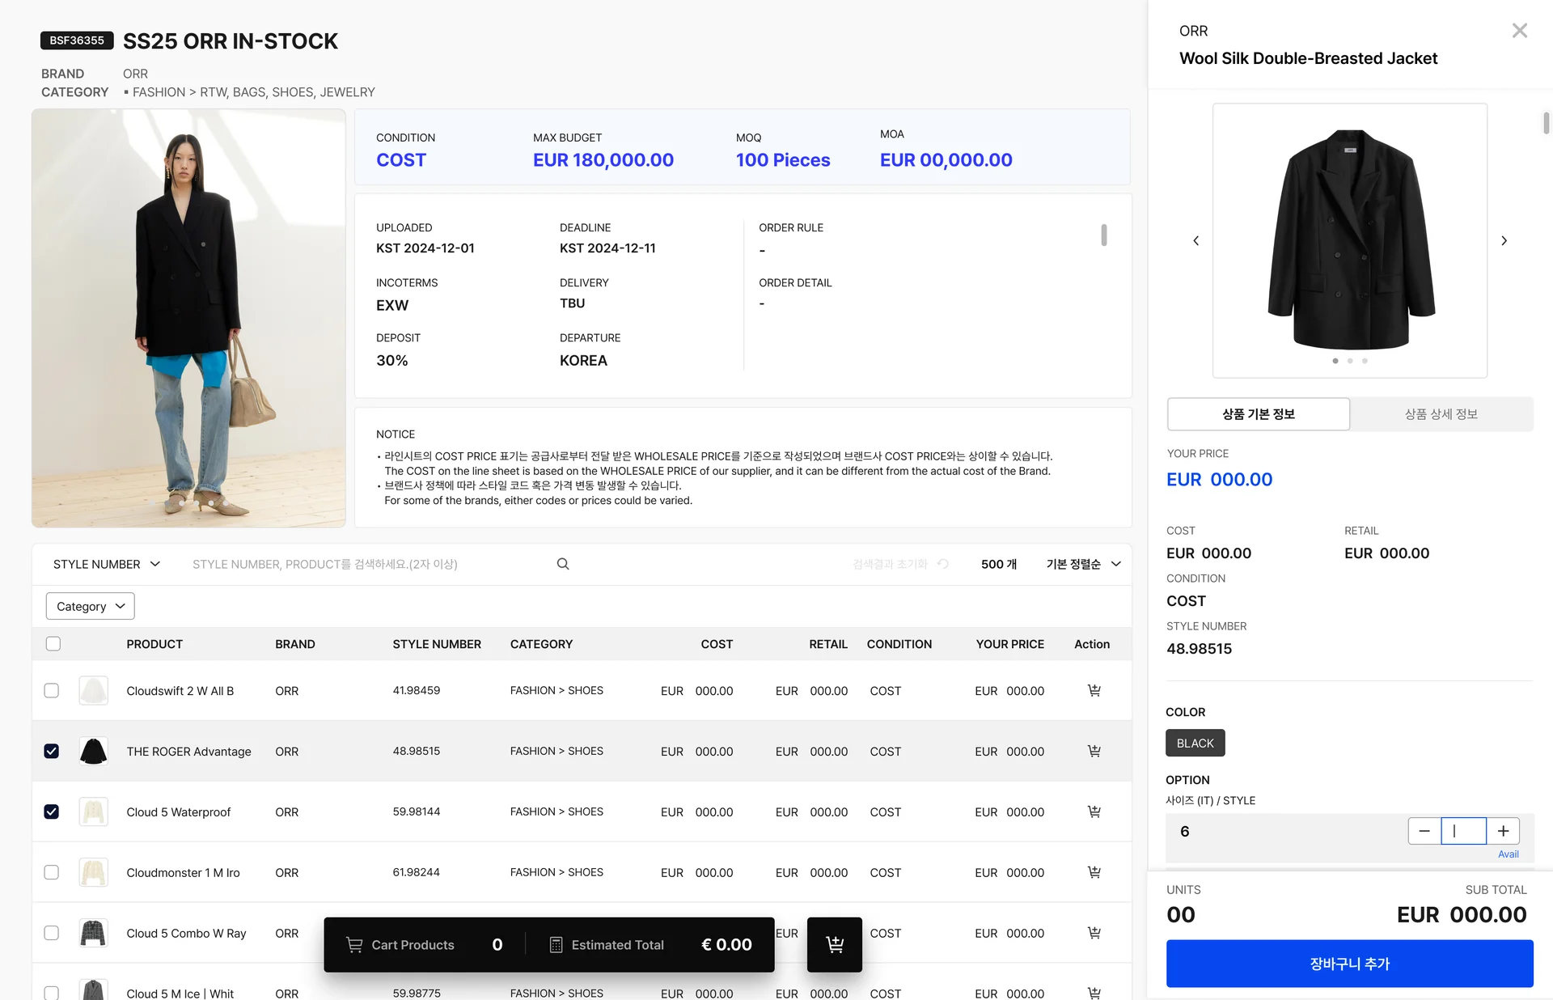Increase size 6 quantity with plus
Viewport: 1553px width, 1000px height.
(1503, 831)
